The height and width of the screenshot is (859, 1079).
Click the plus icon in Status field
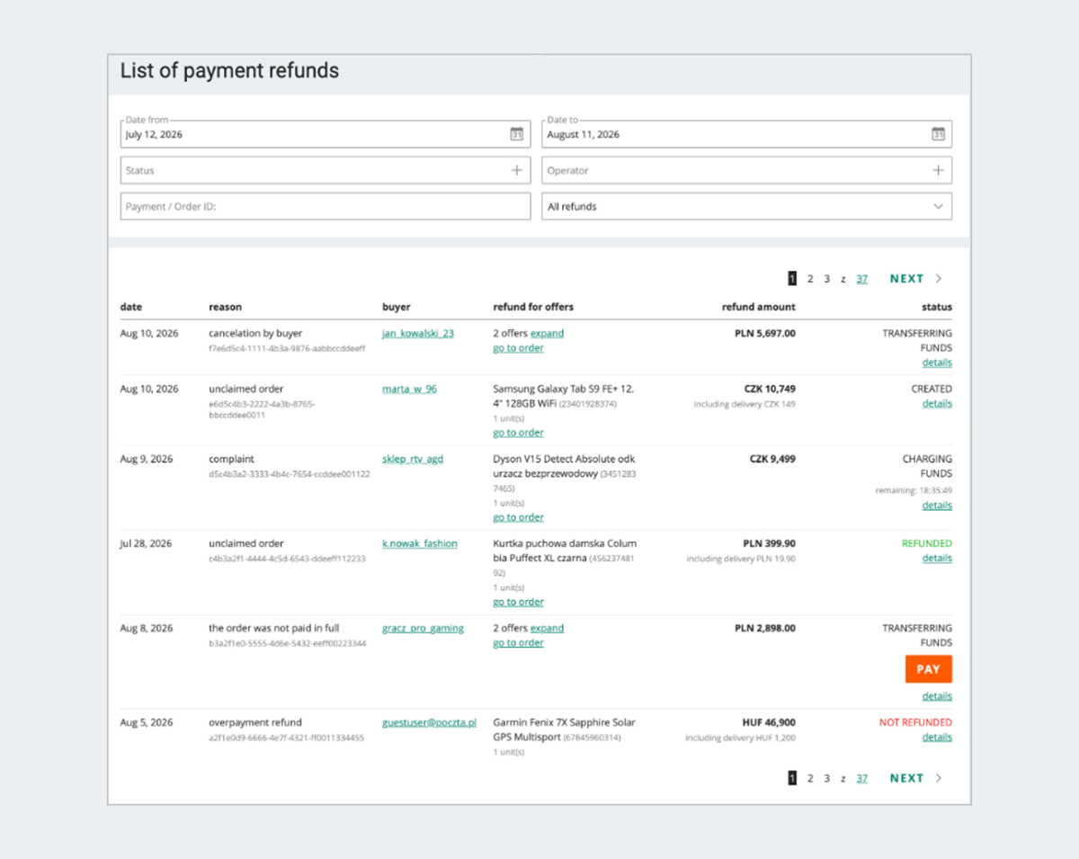pyautogui.click(x=516, y=170)
